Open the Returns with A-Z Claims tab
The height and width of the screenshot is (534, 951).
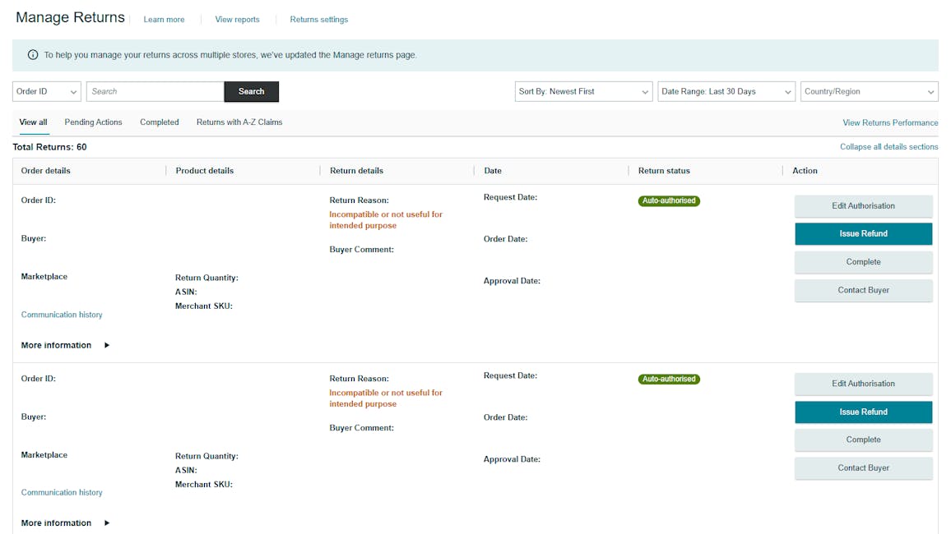[x=239, y=122]
